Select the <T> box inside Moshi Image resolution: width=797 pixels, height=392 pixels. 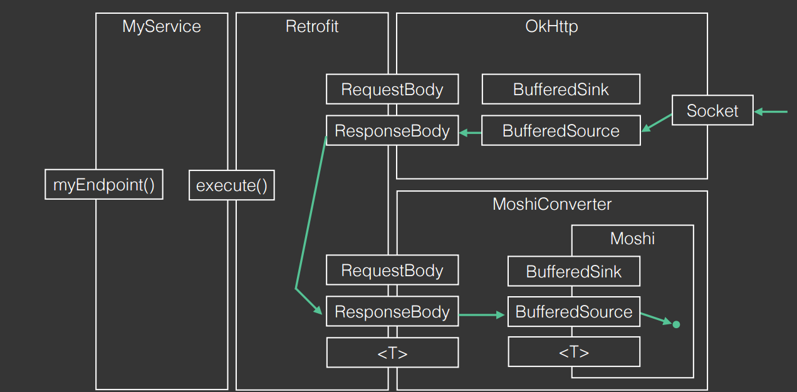pyautogui.click(x=574, y=352)
